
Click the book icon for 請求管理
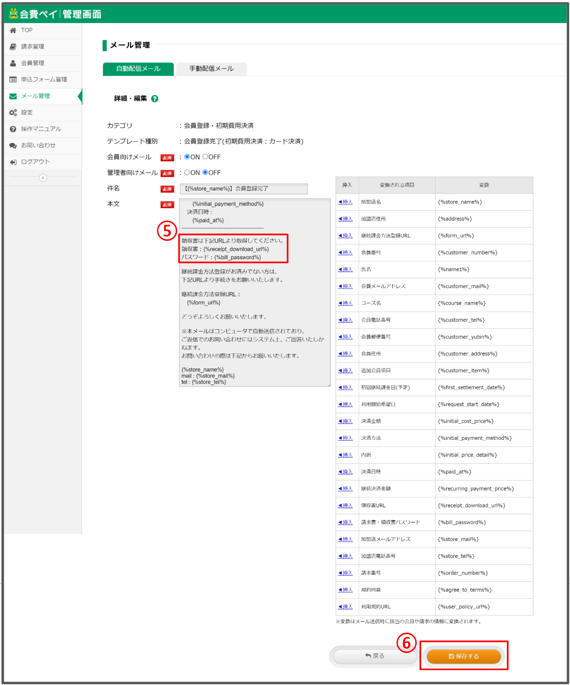point(13,47)
